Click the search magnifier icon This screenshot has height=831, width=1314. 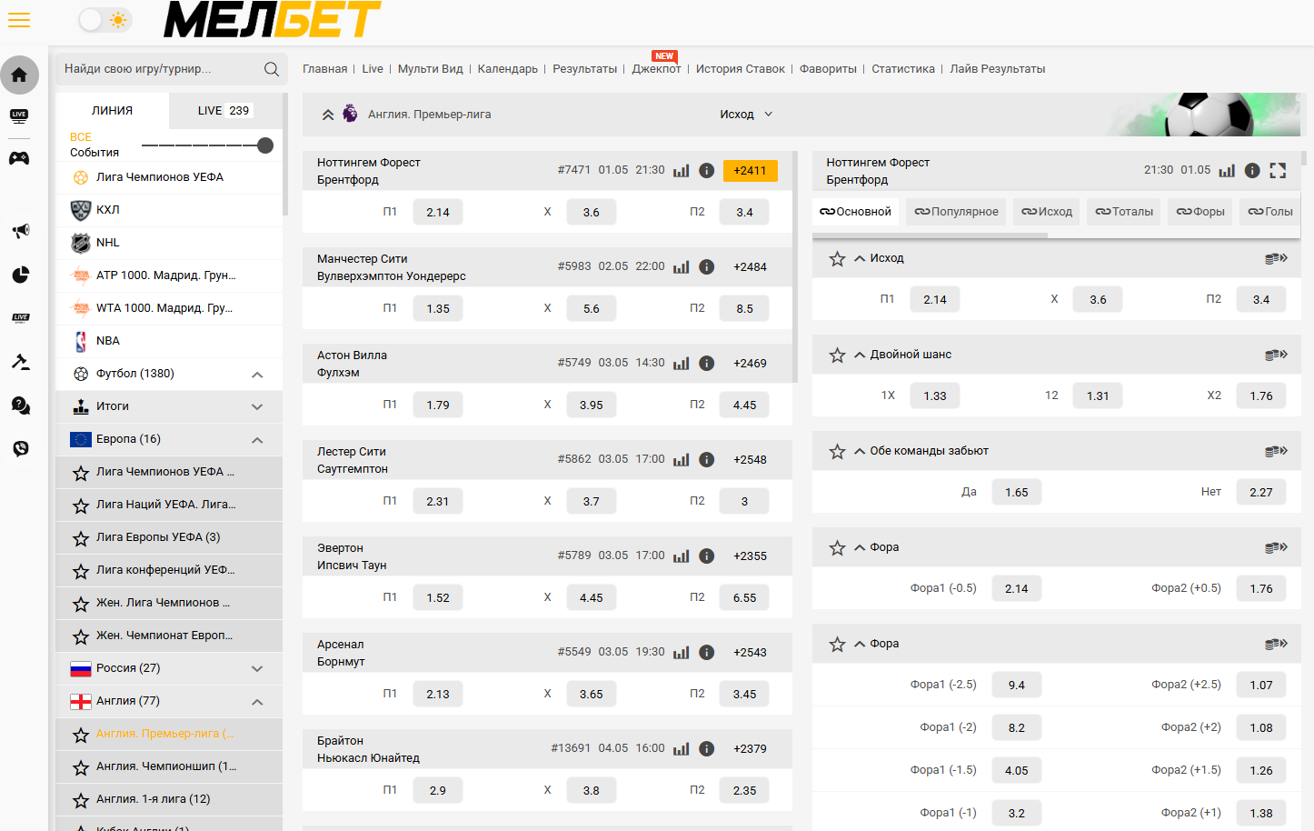click(x=271, y=69)
